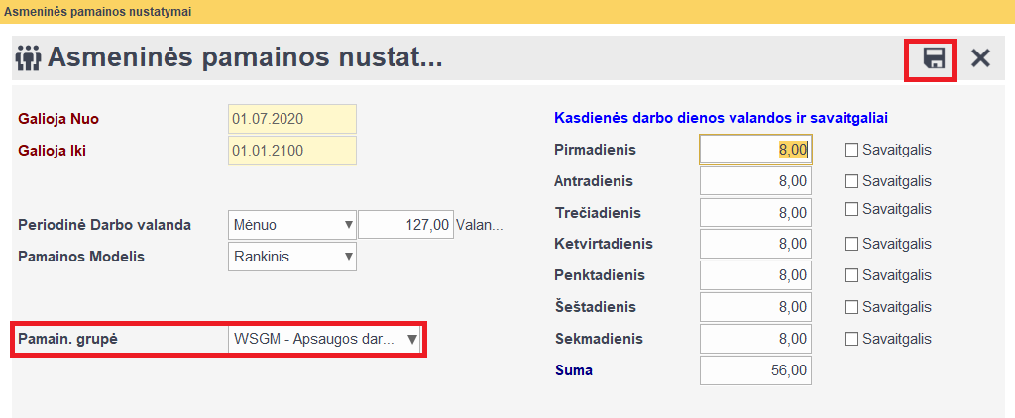Mark Pirmadienis as Savaitgalis
Screen dimensions: 1015x418
850,151
